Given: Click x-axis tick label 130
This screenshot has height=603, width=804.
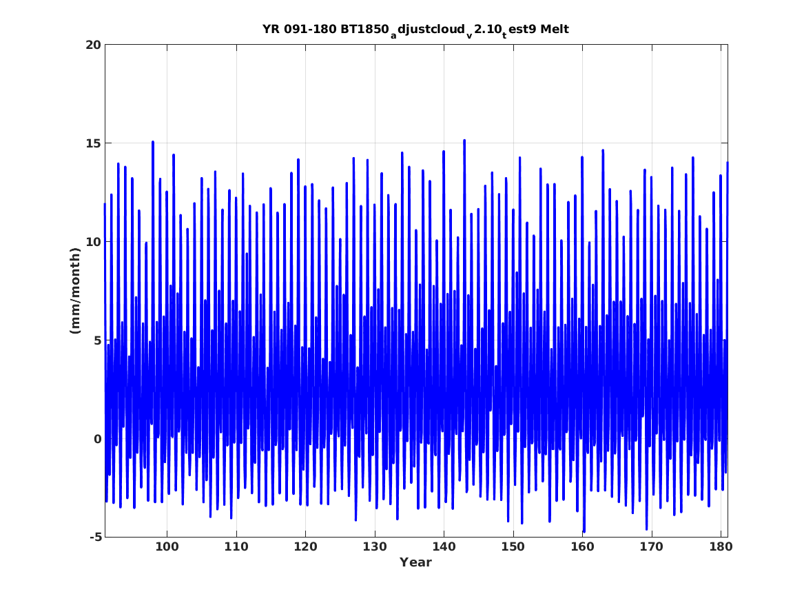Looking at the screenshot, I should point(375,546).
